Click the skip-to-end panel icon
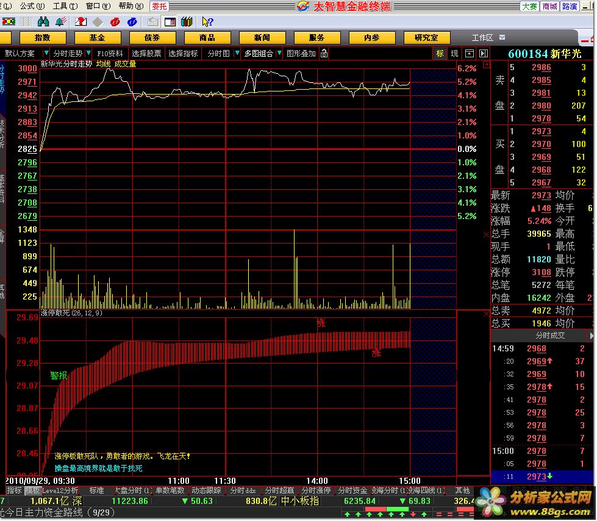Image resolution: width=597 pixels, height=521 pixels. point(484,53)
